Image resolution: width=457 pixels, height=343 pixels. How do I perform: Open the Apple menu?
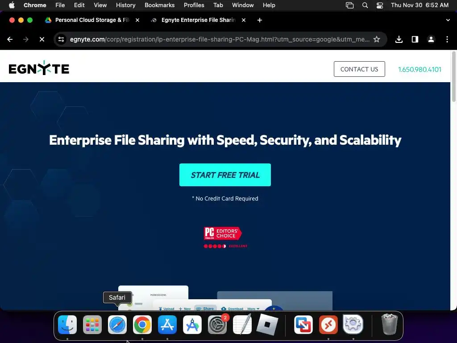pos(12,5)
